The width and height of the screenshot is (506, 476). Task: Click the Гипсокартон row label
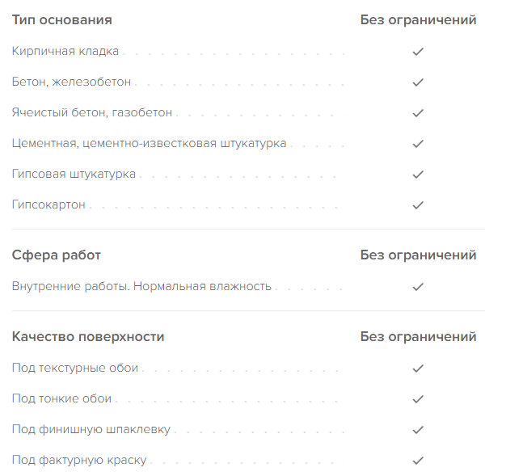tap(48, 205)
